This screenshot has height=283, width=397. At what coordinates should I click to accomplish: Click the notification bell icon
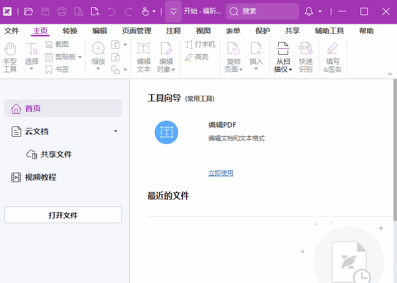point(309,11)
